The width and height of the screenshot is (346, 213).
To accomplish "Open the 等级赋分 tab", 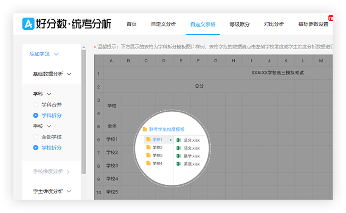I will pos(239,24).
